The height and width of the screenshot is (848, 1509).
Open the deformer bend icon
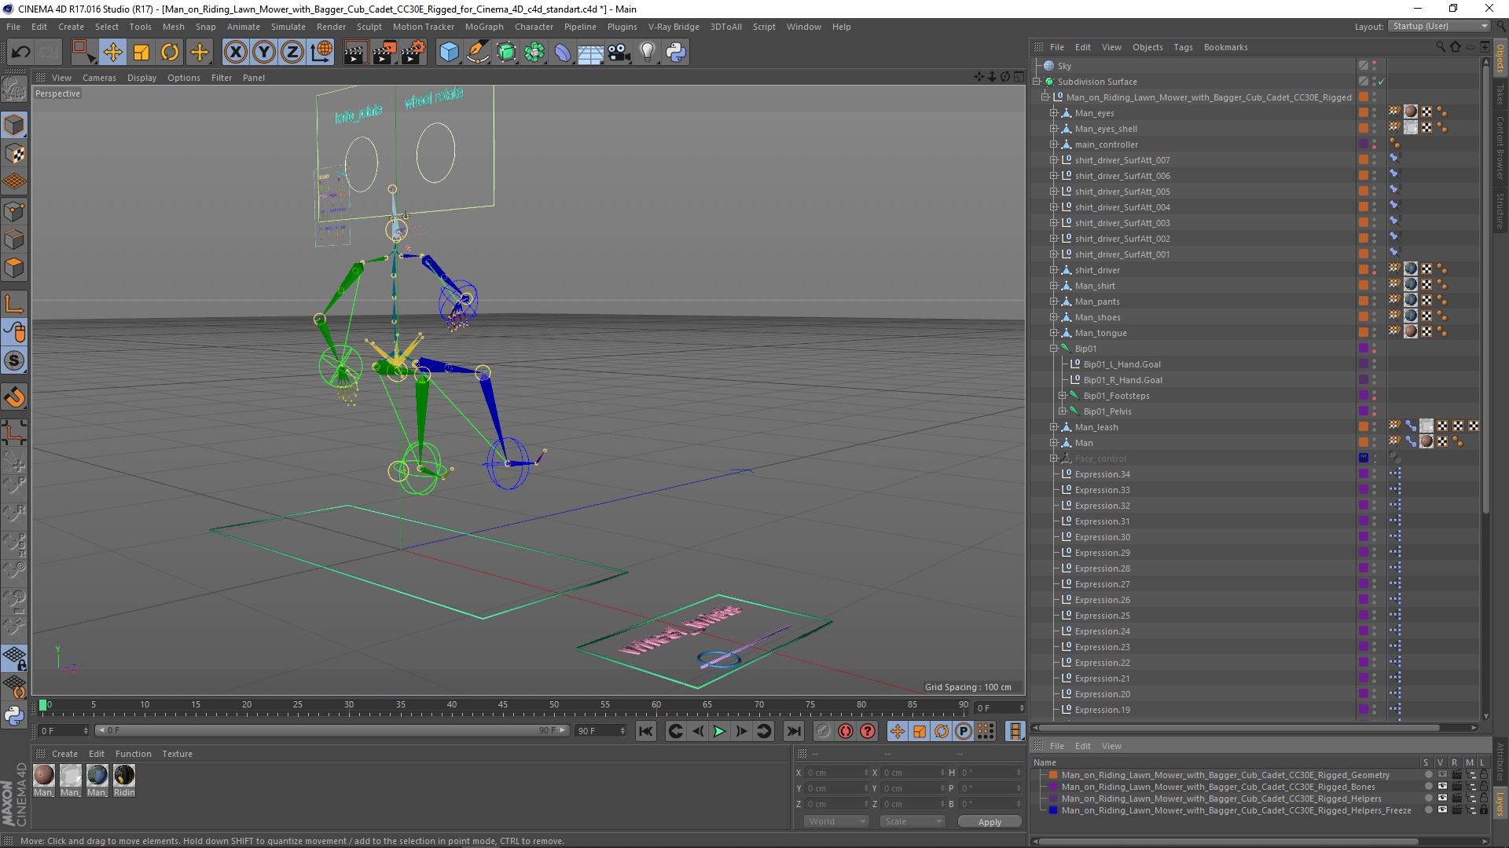click(x=563, y=53)
